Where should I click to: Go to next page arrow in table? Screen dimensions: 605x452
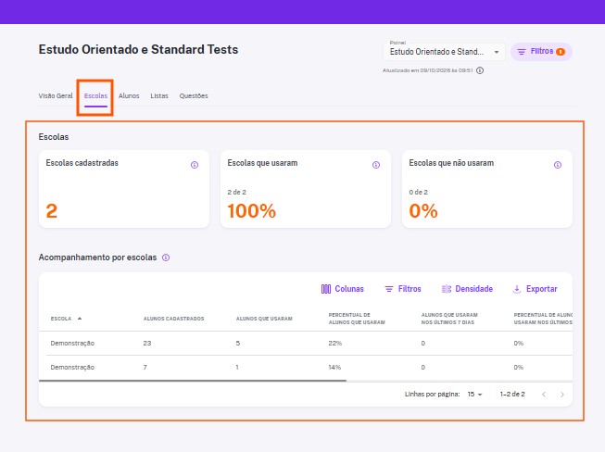point(562,395)
